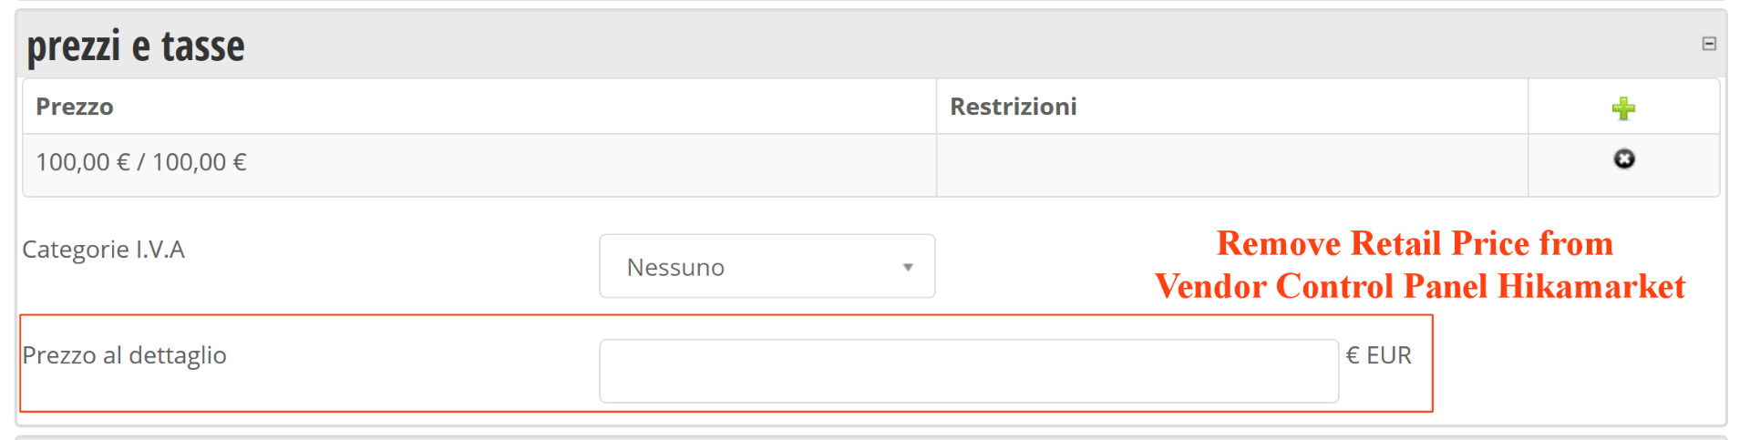The width and height of the screenshot is (1750, 440).
Task: Focus the Prezzo al dettaglio input field
Action: [x=968, y=371]
